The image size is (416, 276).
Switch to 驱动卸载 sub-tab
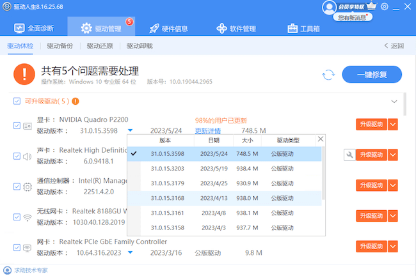[140, 46]
